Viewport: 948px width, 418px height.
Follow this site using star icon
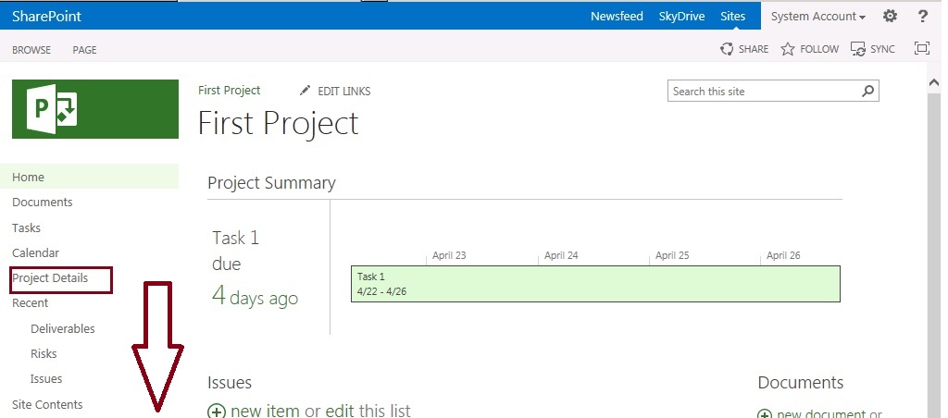click(788, 49)
